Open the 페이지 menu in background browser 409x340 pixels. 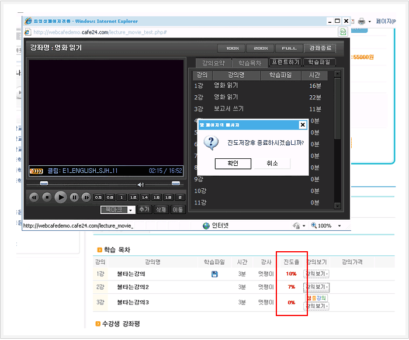[x=386, y=22]
